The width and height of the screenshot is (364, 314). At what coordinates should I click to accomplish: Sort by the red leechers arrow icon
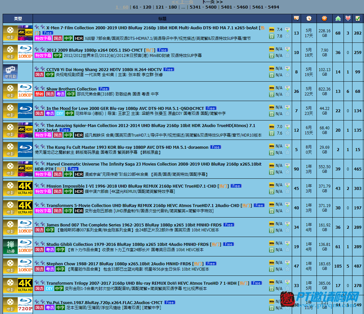(348, 18)
